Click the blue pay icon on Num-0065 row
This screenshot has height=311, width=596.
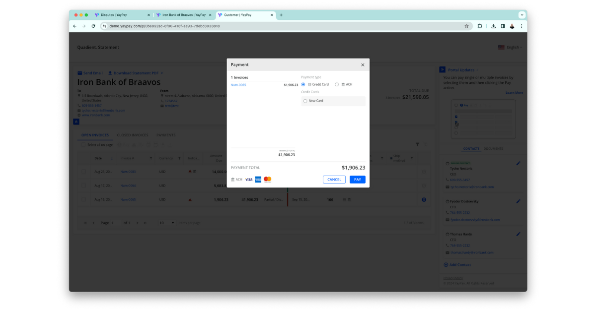click(x=424, y=199)
